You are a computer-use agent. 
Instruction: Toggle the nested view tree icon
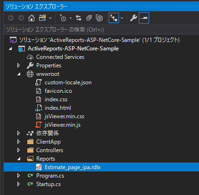point(114,18)
